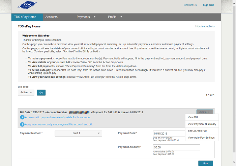Click the 'Due on: 01/15/2018' note
236x166 pixels.
[x=163, y=138]
